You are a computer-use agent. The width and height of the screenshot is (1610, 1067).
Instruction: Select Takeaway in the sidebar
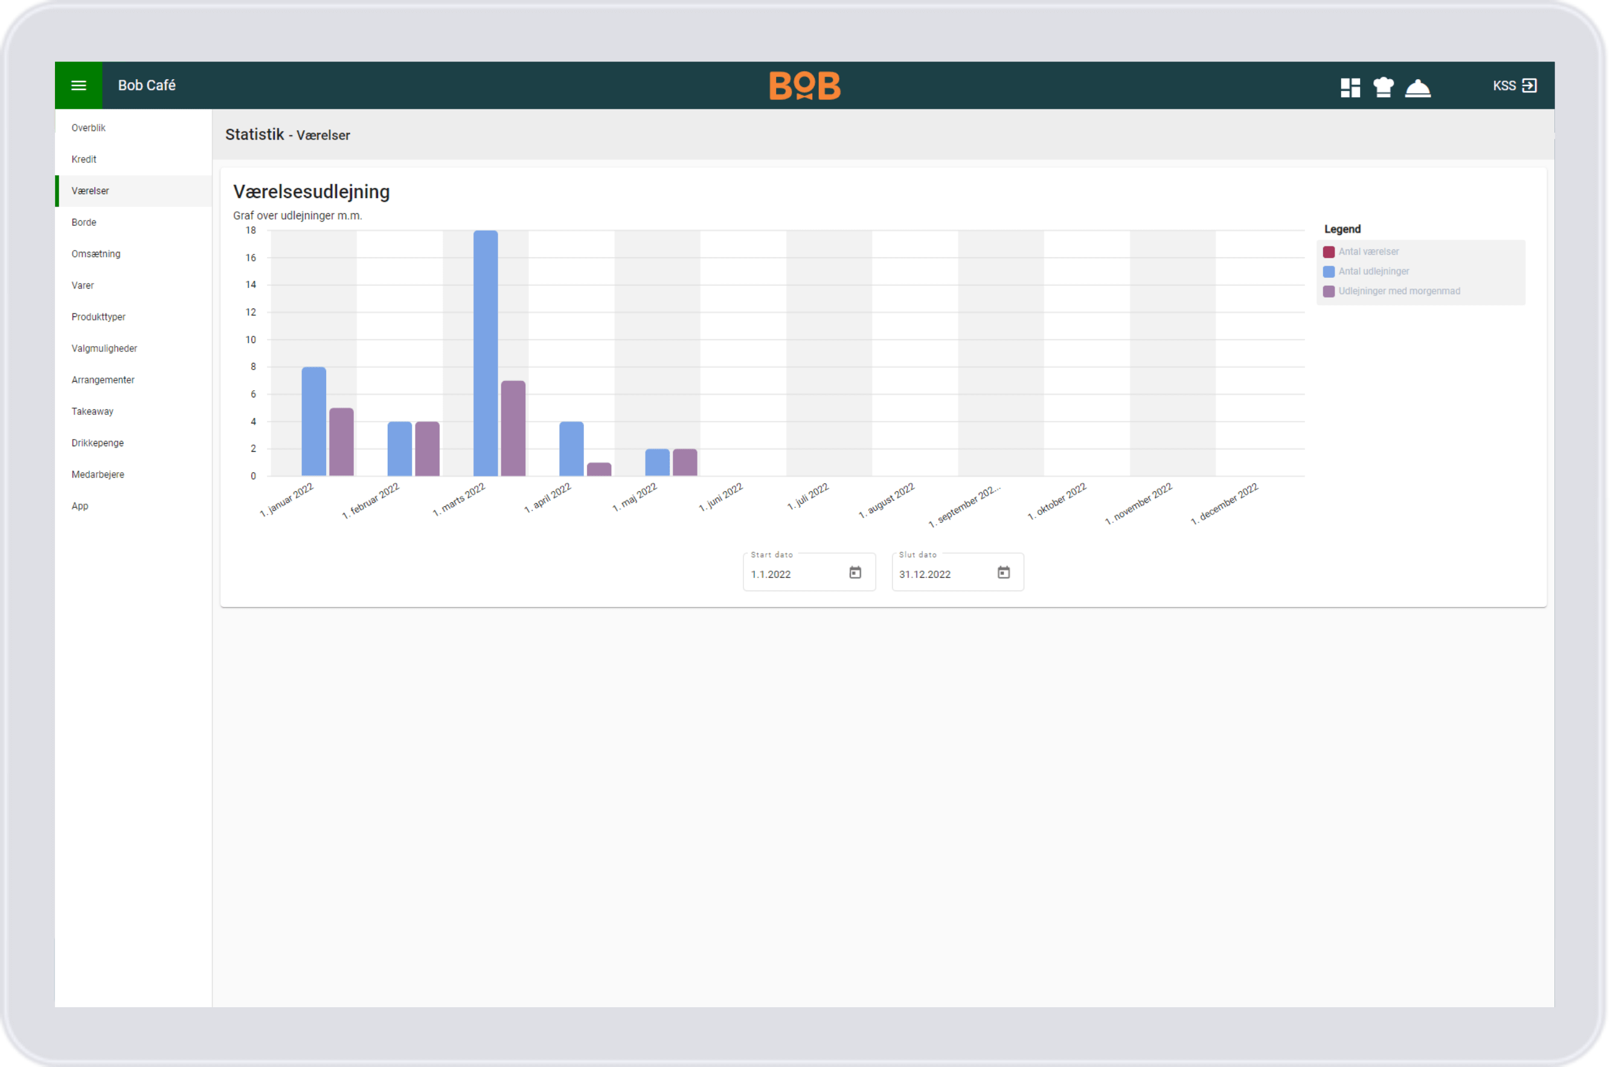(x=92, y=412)
